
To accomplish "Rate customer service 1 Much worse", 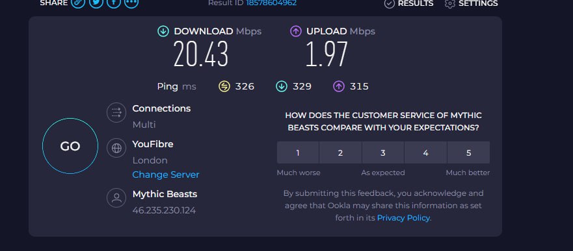I will click(x=298, y=152).
